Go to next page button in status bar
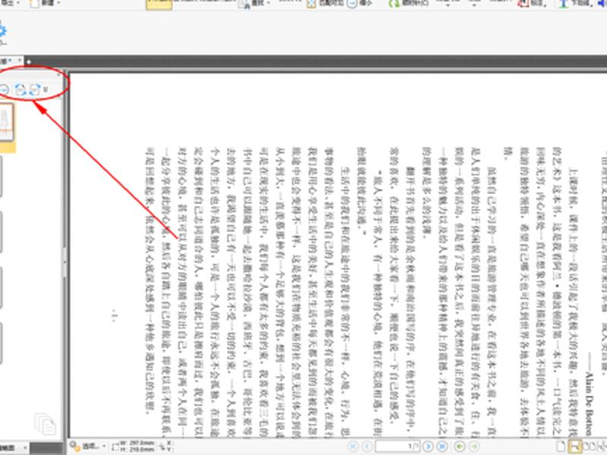The image size is (607, 455). 428,446
